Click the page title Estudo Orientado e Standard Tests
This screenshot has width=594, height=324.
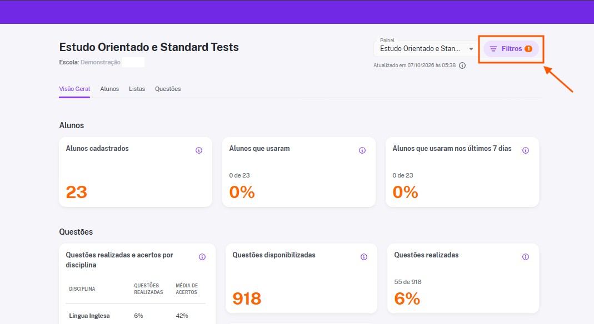pos(149,47)
